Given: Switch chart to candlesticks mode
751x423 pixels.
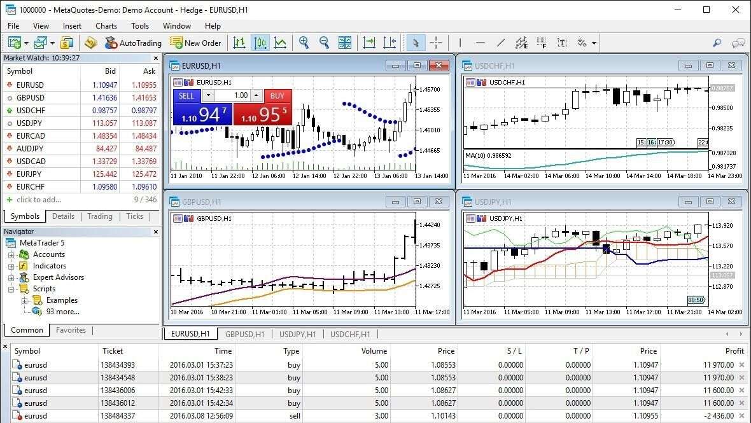Looking at the screenshot, I should [260, 43].
